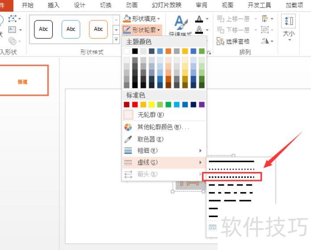311x250 pixels.
Task: Click the rotate objects icon
Action: point(265,41)
